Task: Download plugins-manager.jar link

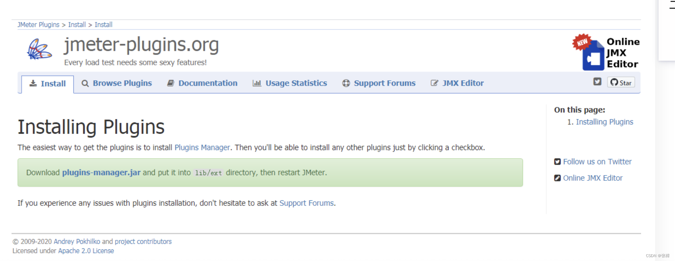Action: click(x=101, y=173)
